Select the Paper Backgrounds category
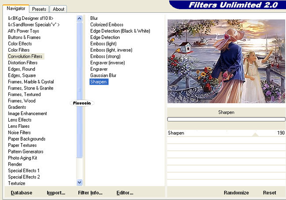The width and height of the screenshot is (286, 200). (x=27, y=139)
